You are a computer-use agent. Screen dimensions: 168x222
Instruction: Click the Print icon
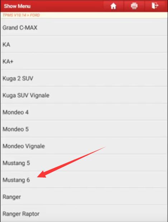[134, 6]
